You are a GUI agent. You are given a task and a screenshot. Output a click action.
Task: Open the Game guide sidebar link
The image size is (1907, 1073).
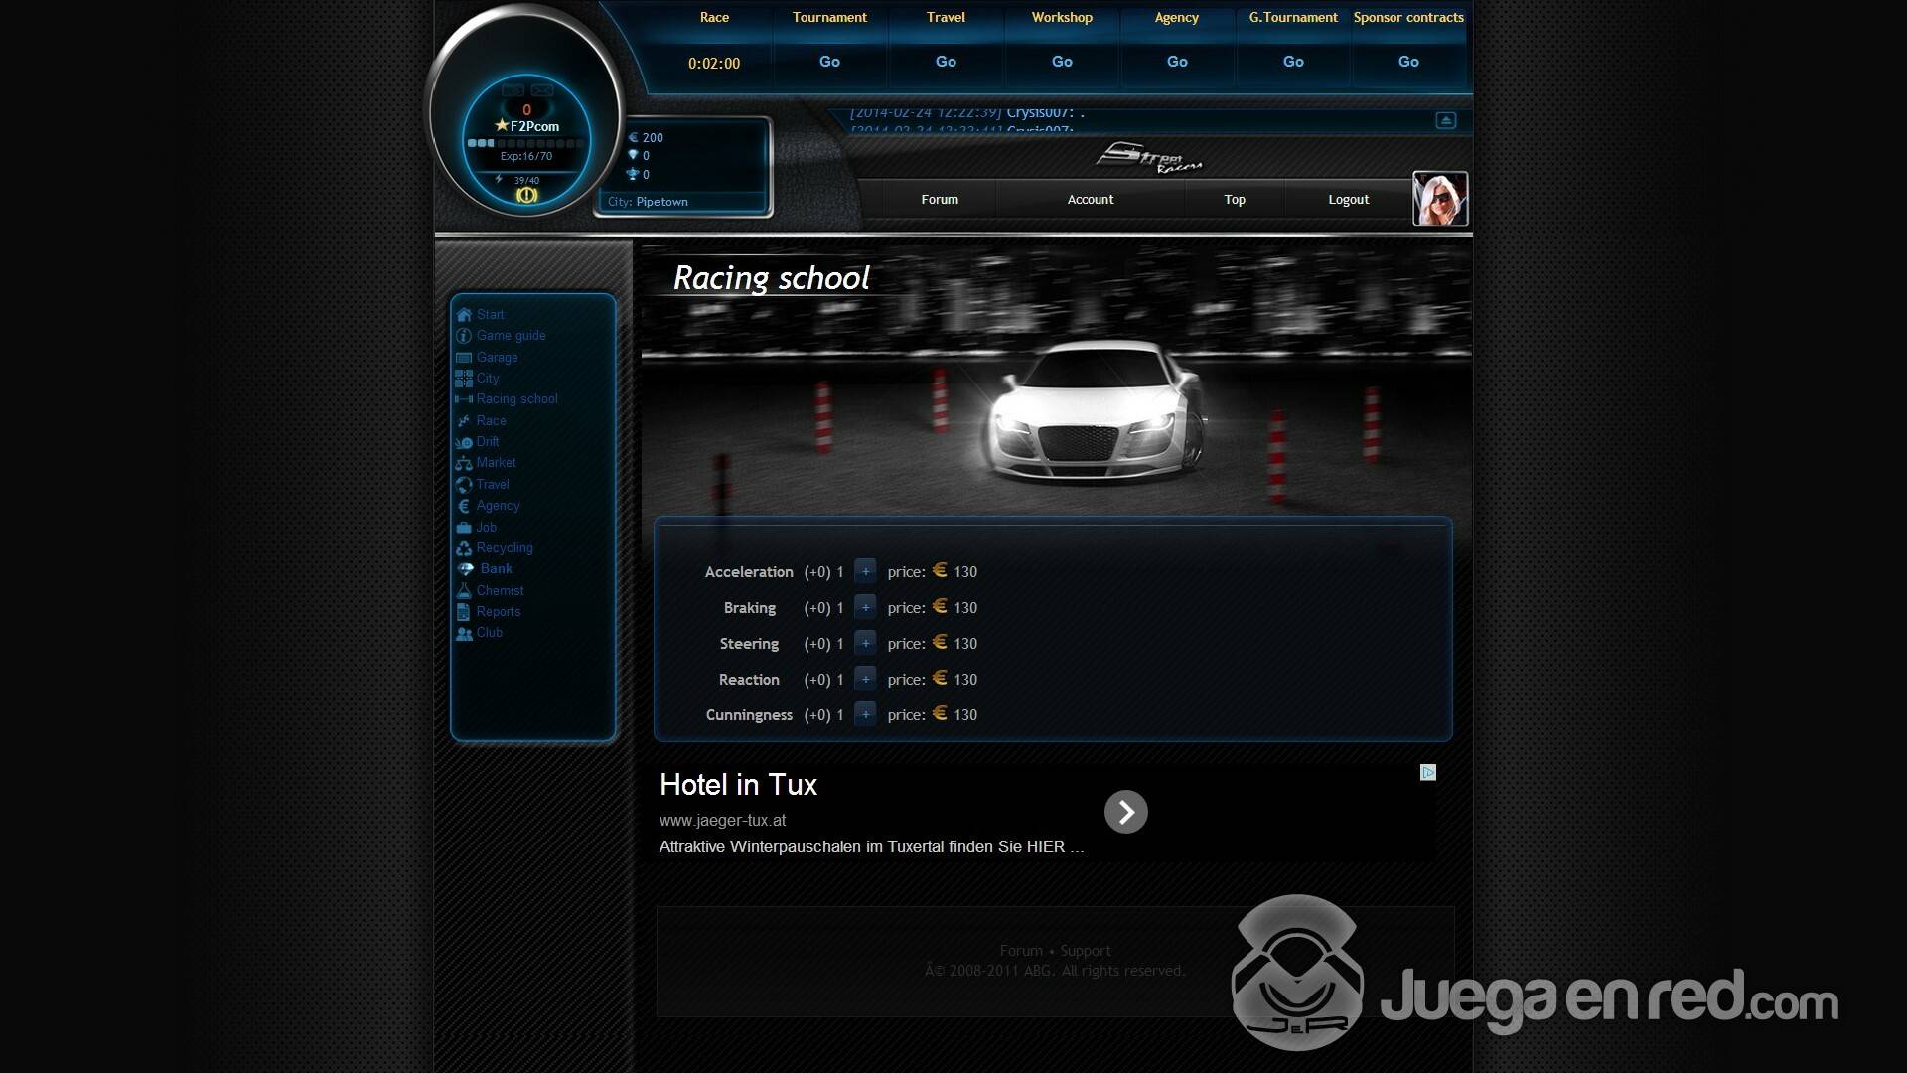(x=511, y=336)
